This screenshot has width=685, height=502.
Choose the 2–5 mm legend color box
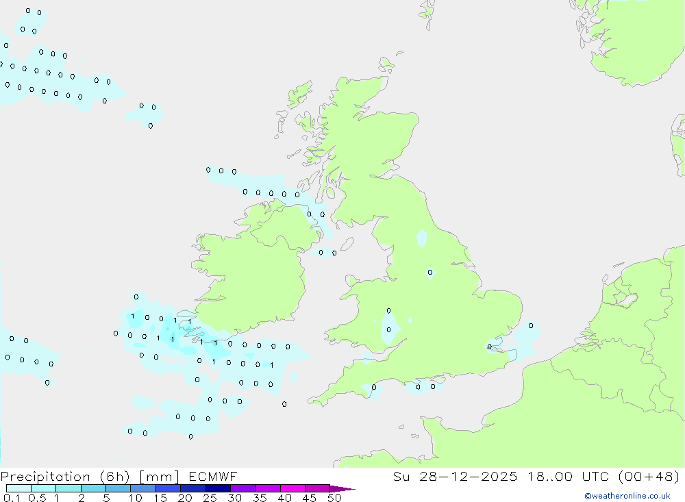pyautogui.click(x=93, y=488)
